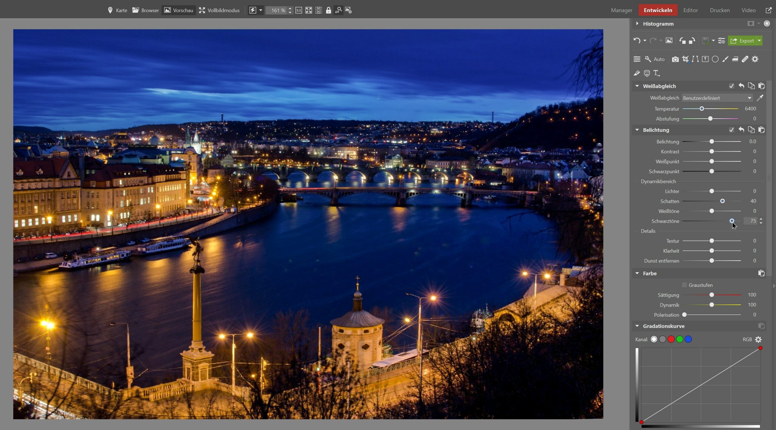Screen dimensions: 776x430
Task: Select the smoothing iron tool
Action: click(x=735, y=59)
